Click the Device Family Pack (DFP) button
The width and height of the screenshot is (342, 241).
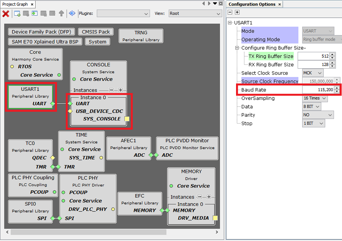(x=41, y=32)
